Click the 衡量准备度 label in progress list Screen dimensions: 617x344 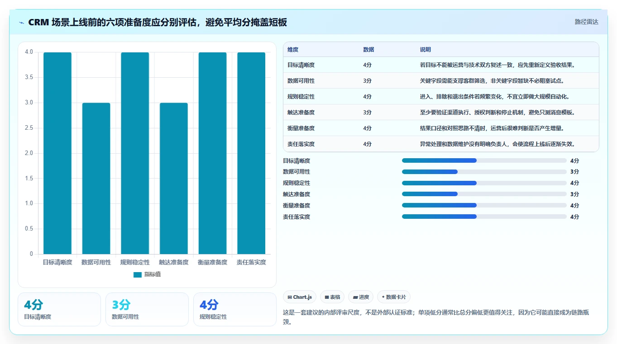coord(297,206)
